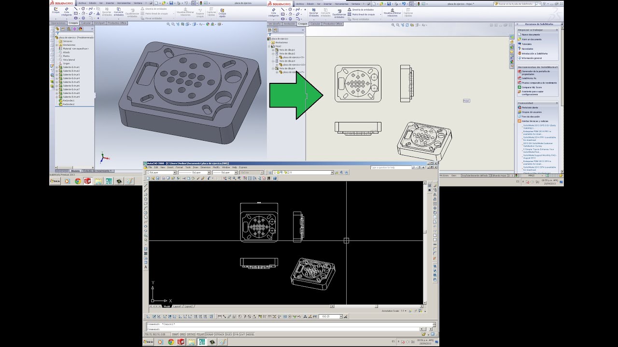This screenshot has height=347, width=618.
Task: Select Croquis tool in left SolidWorks ribbon
Action: click(x=56, y=10)
